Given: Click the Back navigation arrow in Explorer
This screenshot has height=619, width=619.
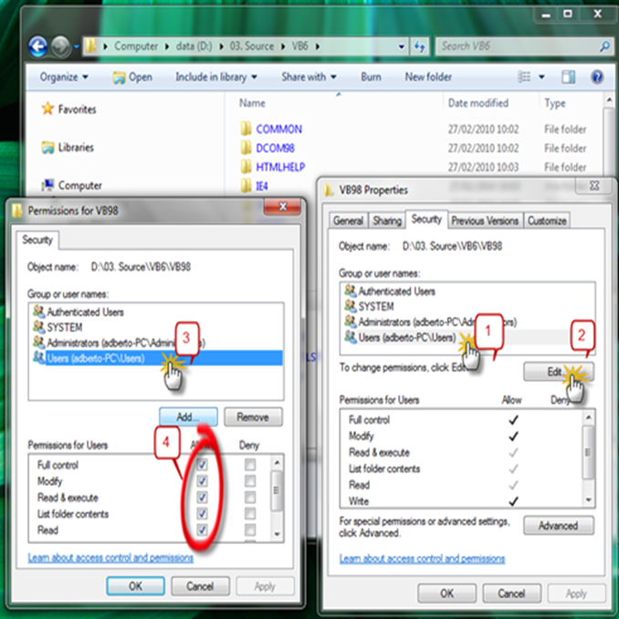Looking at the screenshot, I should point(38,47).
